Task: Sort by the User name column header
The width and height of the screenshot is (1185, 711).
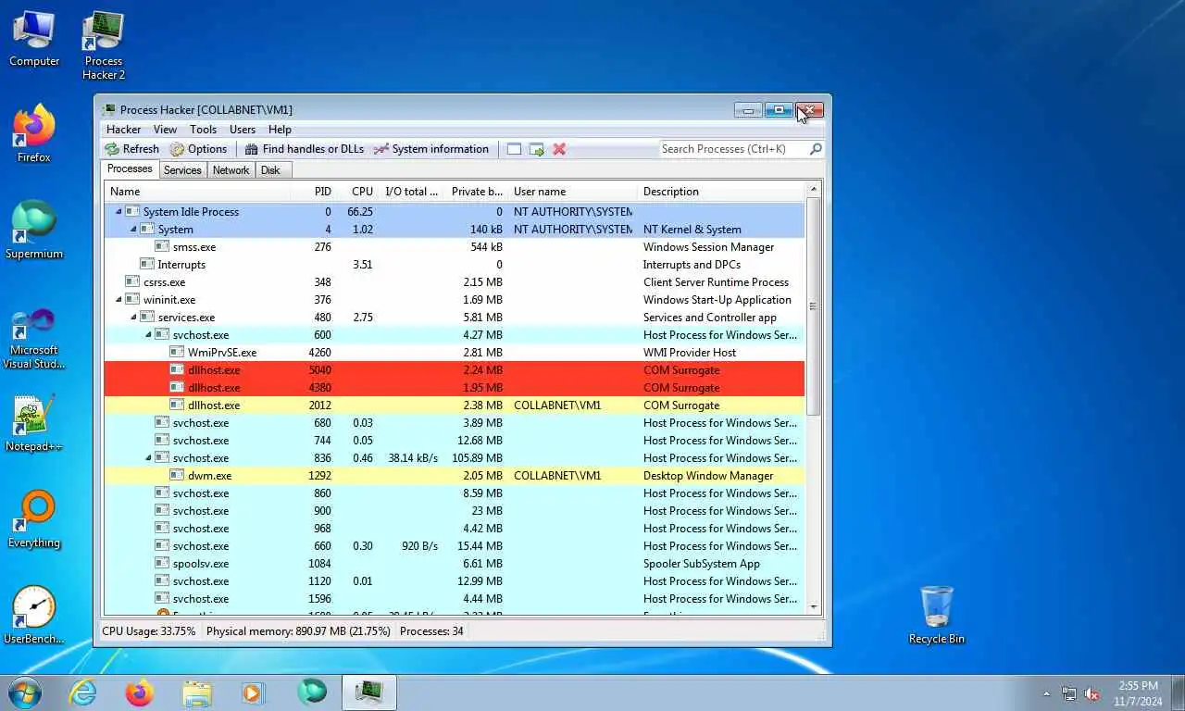Action: point(573,192)
